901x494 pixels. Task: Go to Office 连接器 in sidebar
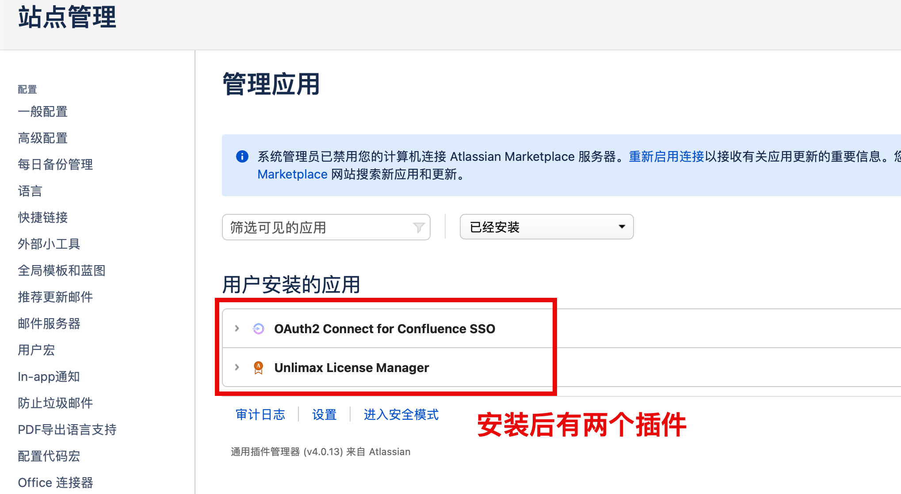pyautogui.click(x=55, y=483)
